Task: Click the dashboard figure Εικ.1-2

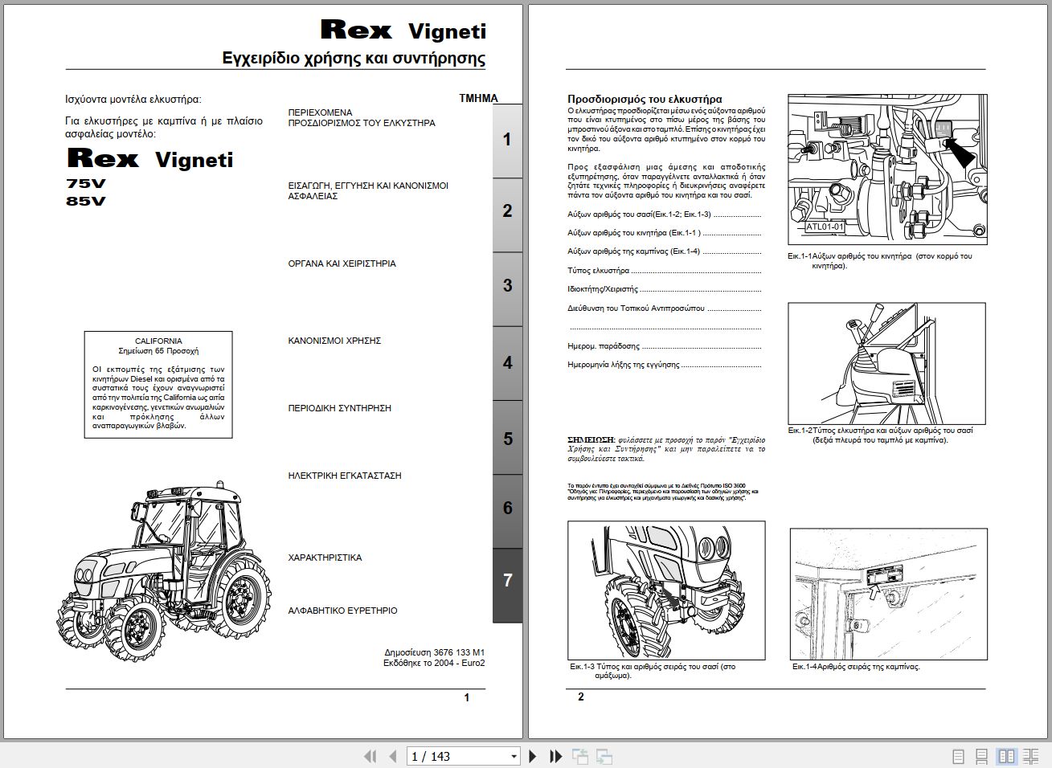Action: click(x=886, y=363)
